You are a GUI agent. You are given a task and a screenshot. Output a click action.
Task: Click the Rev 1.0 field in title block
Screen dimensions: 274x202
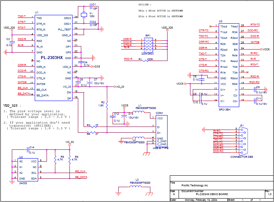pyautogui.click(x=269, y=194)
